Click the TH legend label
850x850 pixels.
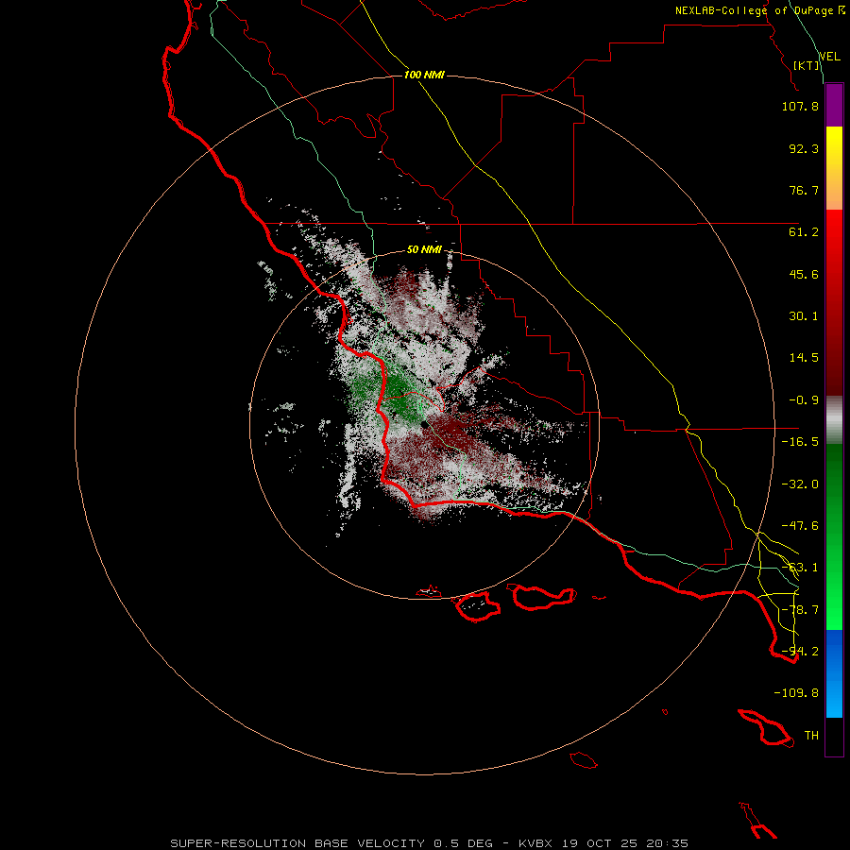pos(811,736)
